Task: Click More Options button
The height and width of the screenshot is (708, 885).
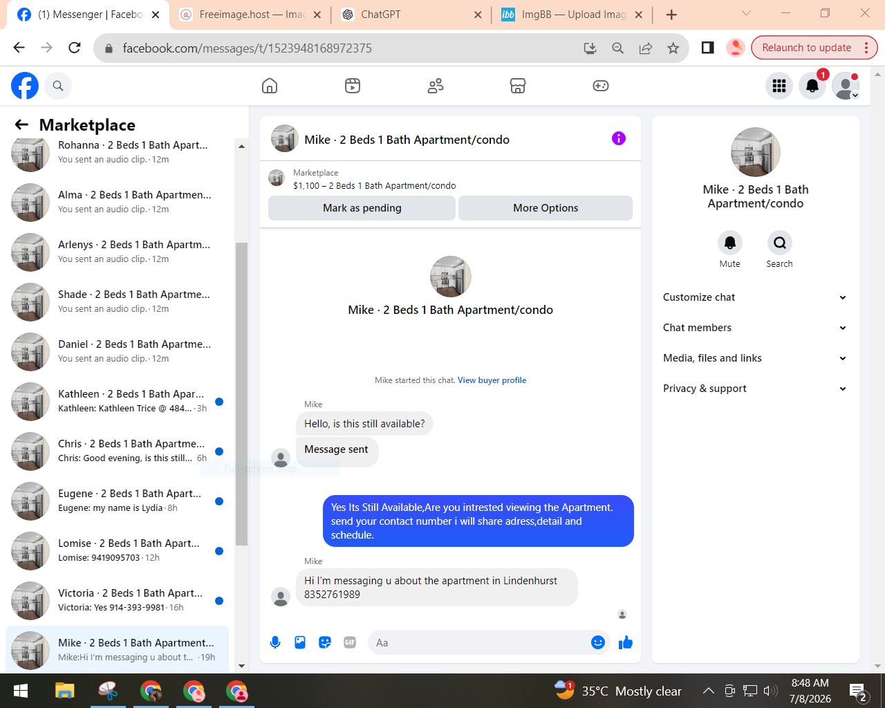Action: pos(546,208)
